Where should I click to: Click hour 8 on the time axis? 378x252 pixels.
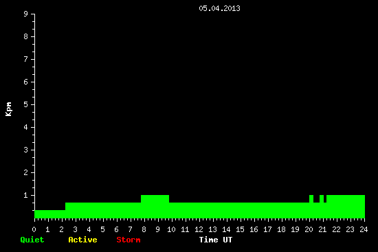click(x=144, y=229)
